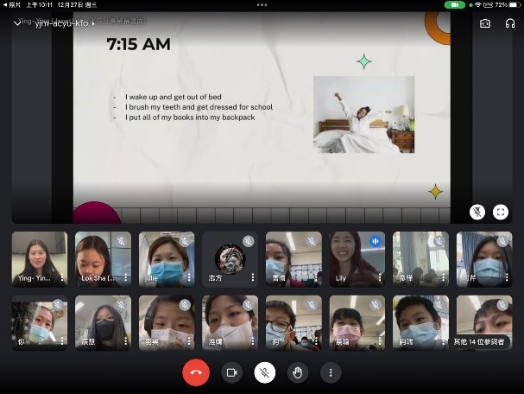Show the other 14 participants (其他 14 位參與者)

tap(478, 342)
